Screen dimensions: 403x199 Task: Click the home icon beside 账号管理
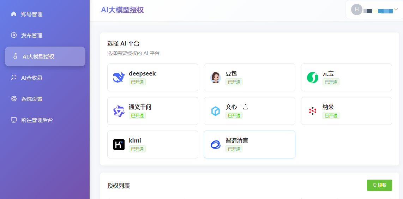tap(14, 14)
